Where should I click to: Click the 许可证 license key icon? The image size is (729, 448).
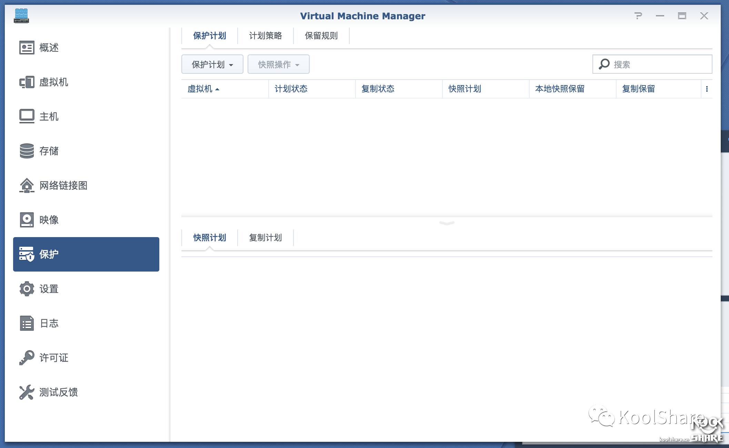pyautogui.click(x=27, y=358)
